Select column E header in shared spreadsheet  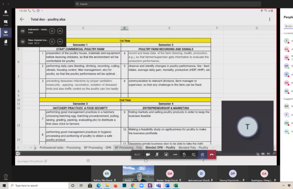click(x=170, y=28)
